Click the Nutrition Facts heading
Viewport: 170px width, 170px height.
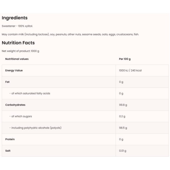(x=18, y=43)
